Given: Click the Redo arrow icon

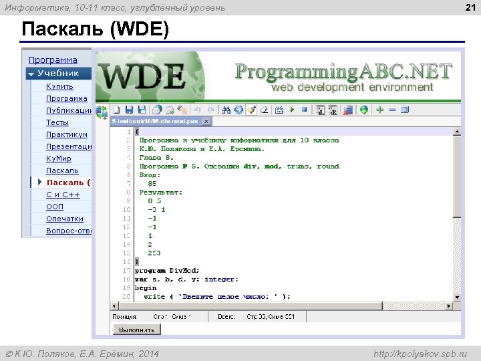Looking at the screenshot, I should (210, 110).
